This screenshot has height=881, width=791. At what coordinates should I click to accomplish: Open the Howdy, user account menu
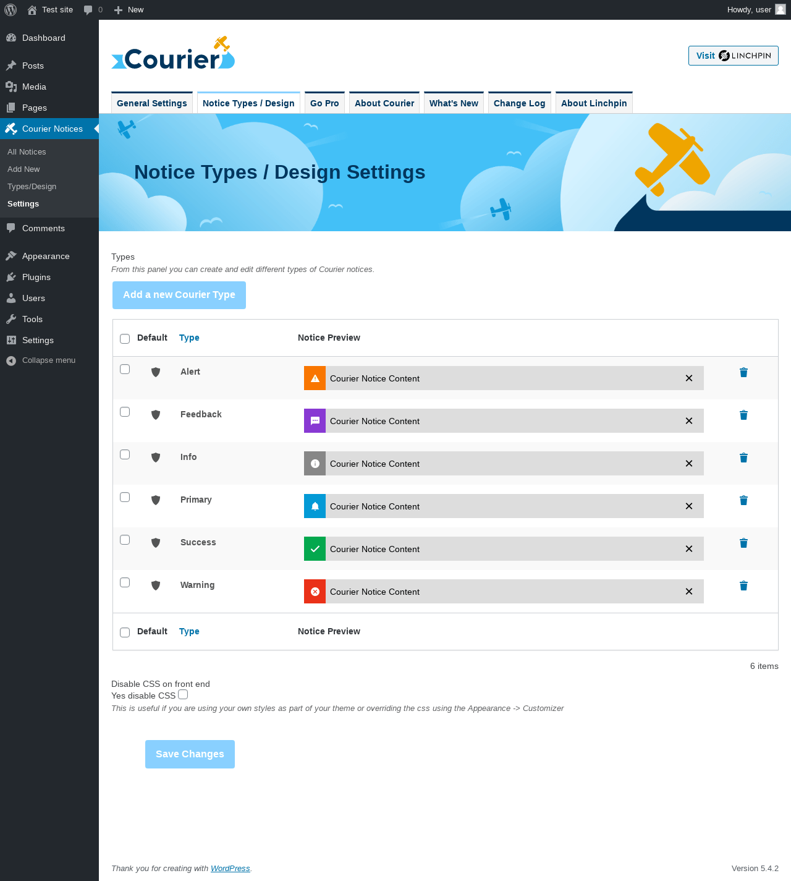(x=756, y=10)
